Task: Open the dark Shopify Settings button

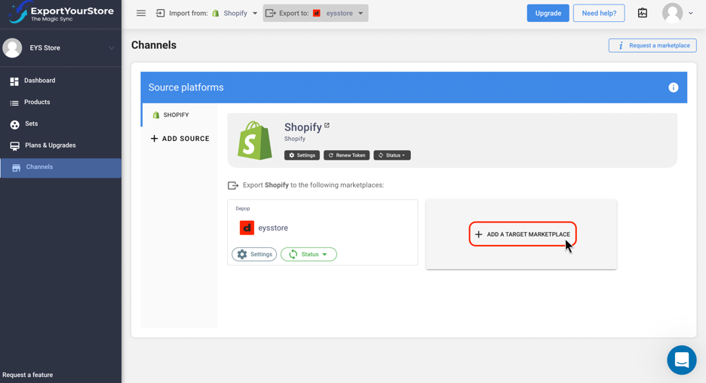Action: [302, 155]
